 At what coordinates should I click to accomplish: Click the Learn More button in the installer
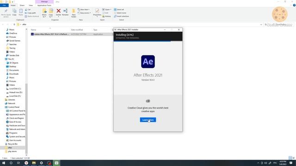[x=148, y=120]
